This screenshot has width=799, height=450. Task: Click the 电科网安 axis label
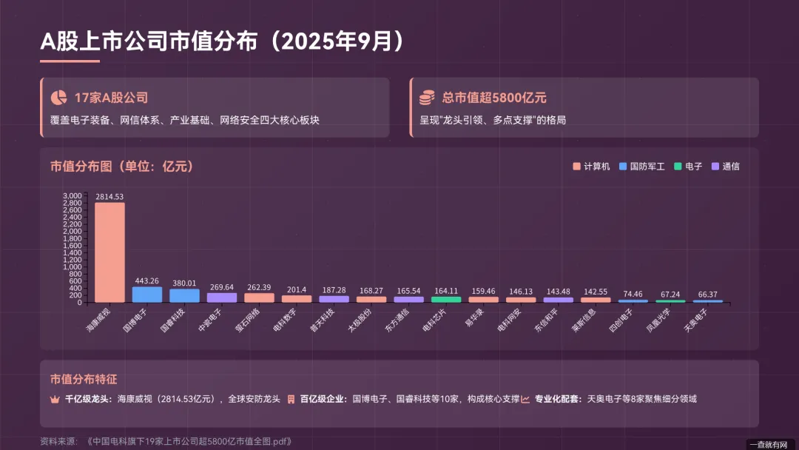pyautogui.click(x=509, y=320)
